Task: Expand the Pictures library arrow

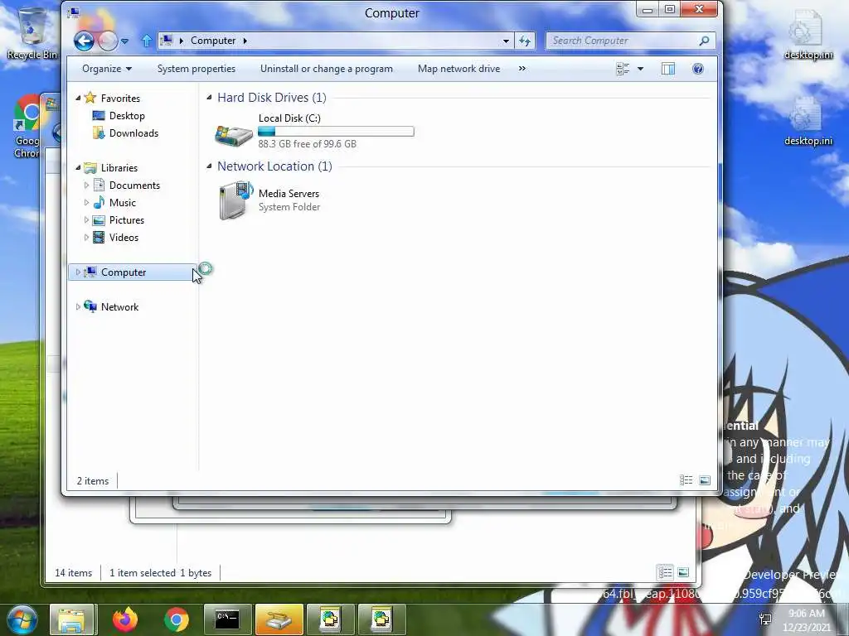Action: pyautogui.click(x=86, y=219)
